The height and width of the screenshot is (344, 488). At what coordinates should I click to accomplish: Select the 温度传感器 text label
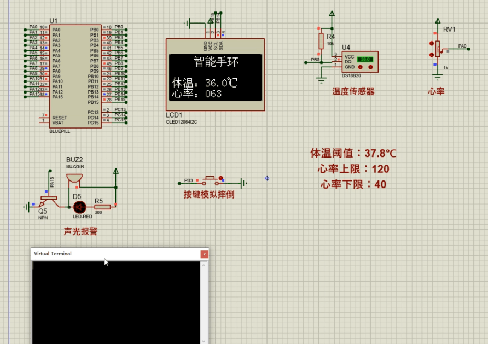pyautogui.click(x=353, y=91)
